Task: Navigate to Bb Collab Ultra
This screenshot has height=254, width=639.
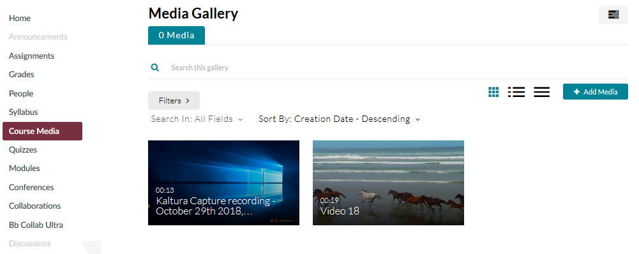Action: 36,225
